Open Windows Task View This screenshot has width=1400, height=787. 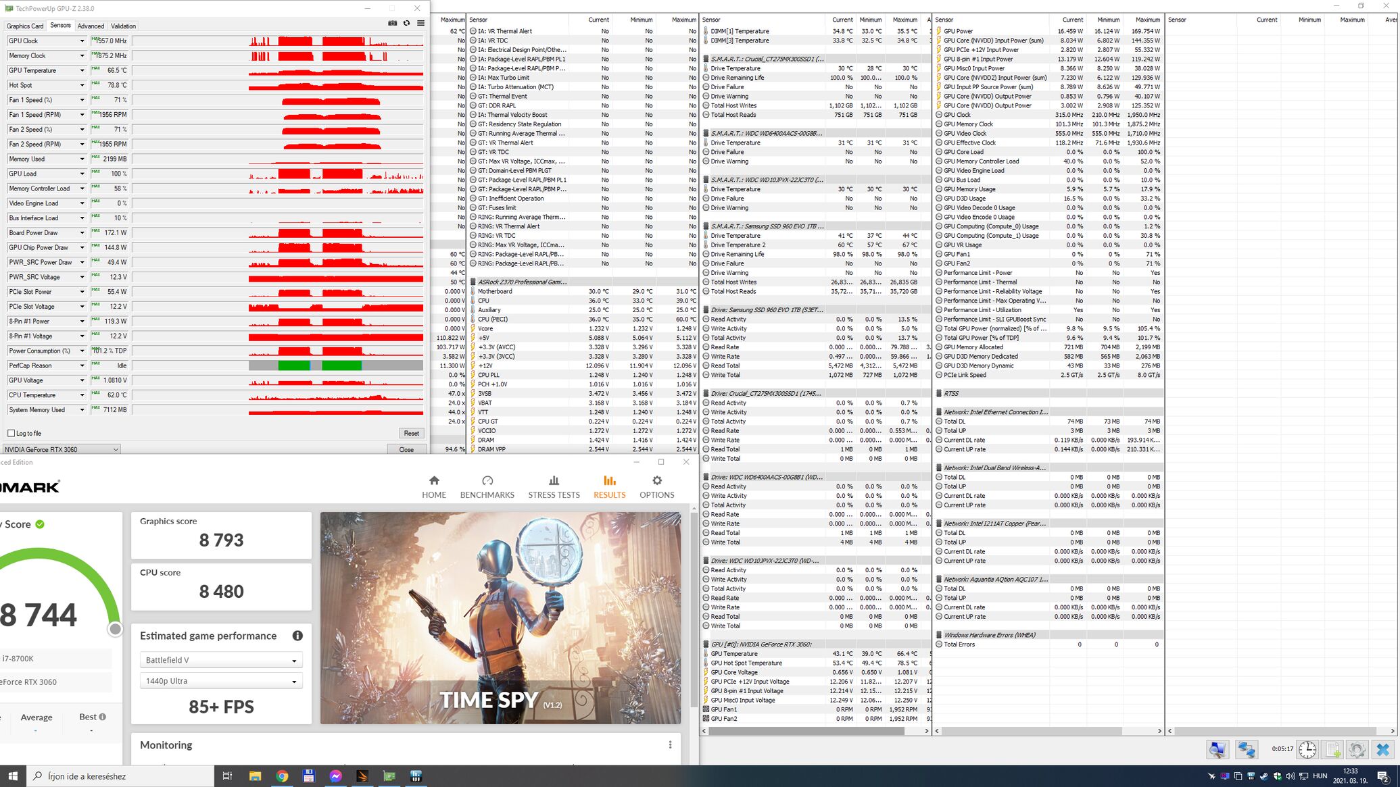(227, 776)
